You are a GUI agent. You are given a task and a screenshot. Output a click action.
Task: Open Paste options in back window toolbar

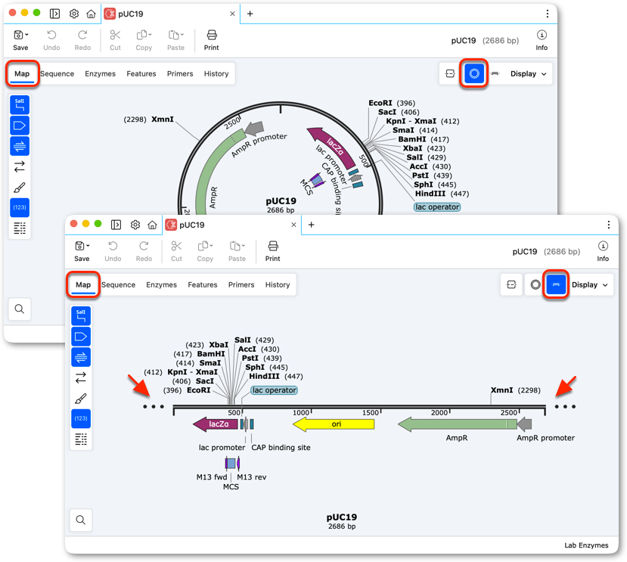[175, 39]
